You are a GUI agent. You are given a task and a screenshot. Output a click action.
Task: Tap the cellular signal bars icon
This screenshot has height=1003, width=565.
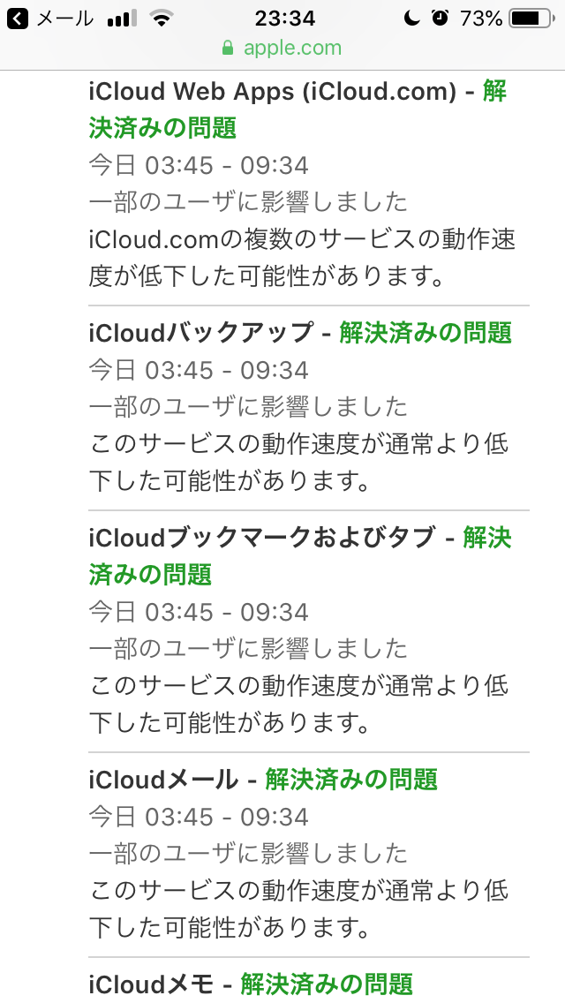[120, 19]
